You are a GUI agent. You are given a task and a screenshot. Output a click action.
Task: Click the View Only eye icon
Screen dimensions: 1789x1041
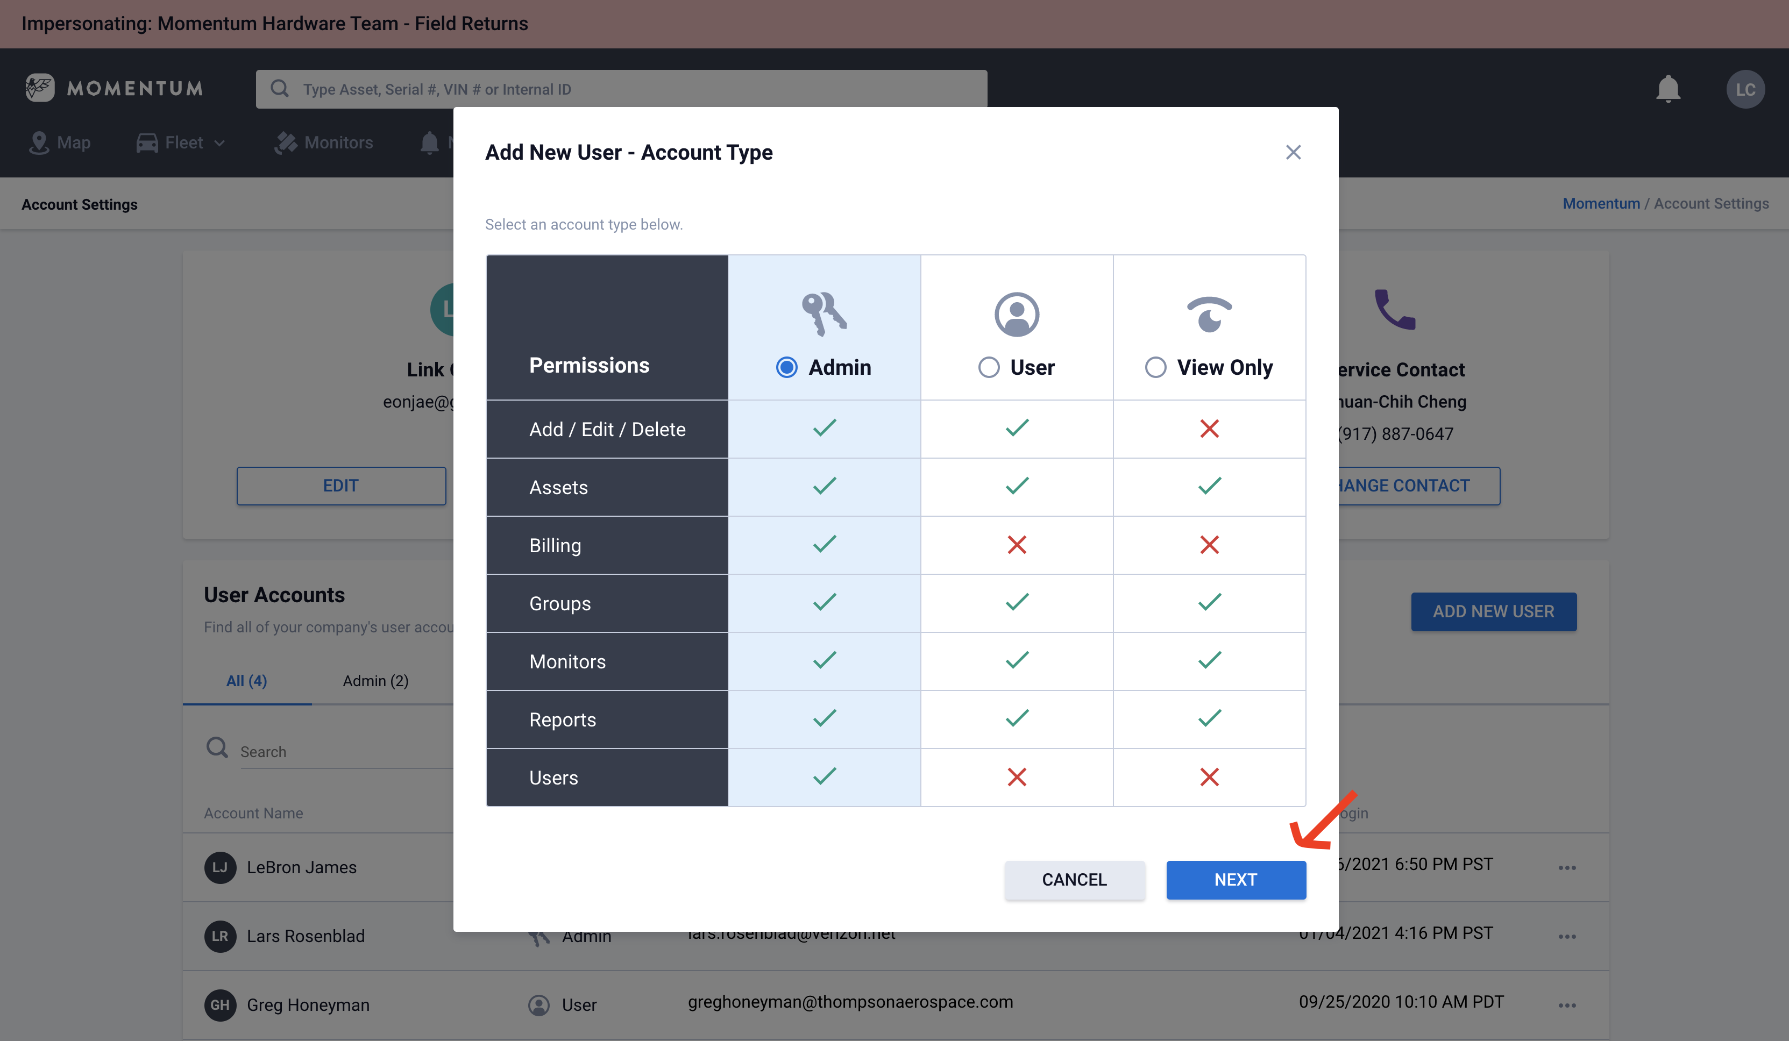1208,315
